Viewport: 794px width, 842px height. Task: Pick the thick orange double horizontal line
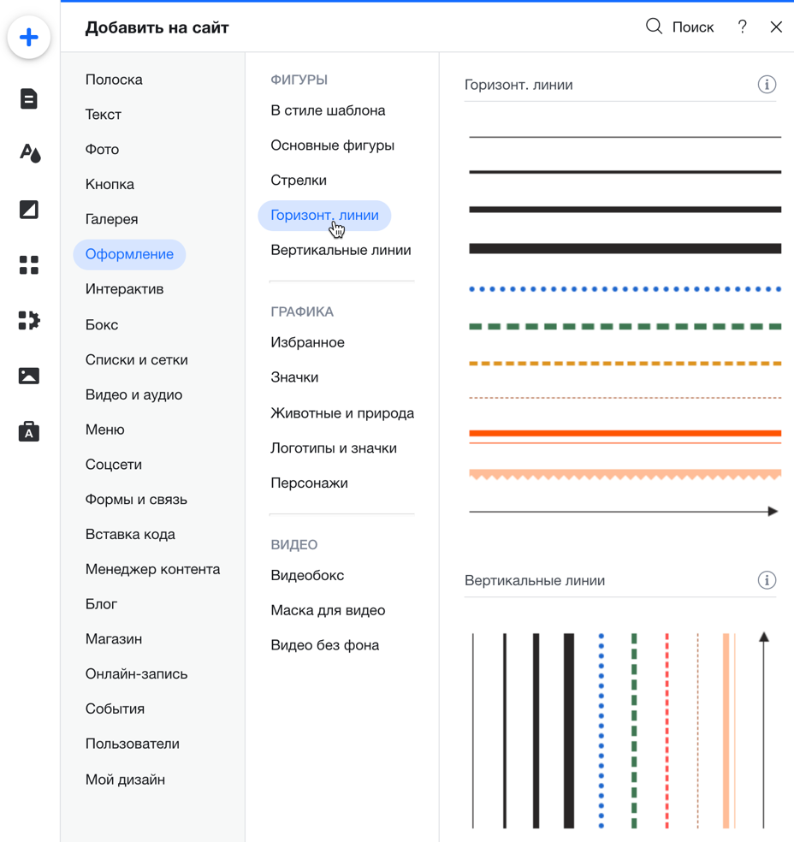pyautogui.click(x=625, y=436)
